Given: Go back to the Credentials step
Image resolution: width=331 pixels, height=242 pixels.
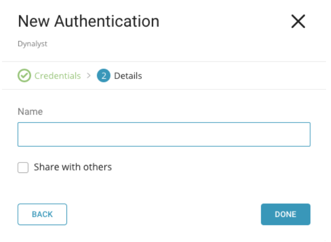Looking at the screenshot, I should [x=57, y=76].
